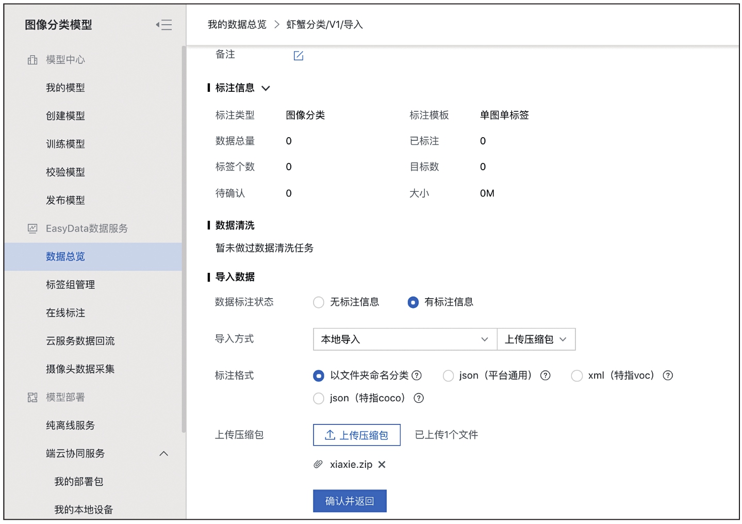
Task: Click the 已上传1个文件 status text
Action: 447,435
